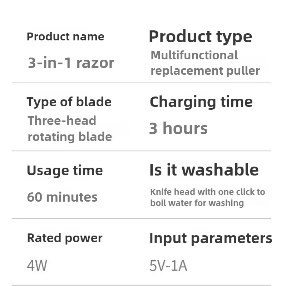Select the "Three-head" text line

(x=62, y=121)
